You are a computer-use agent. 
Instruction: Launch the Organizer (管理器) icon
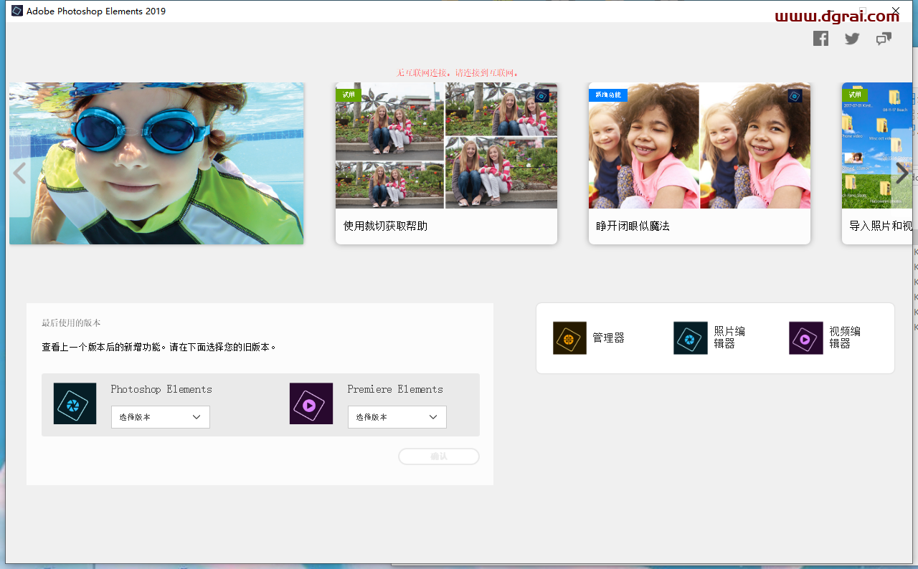[x=569, y=338]
